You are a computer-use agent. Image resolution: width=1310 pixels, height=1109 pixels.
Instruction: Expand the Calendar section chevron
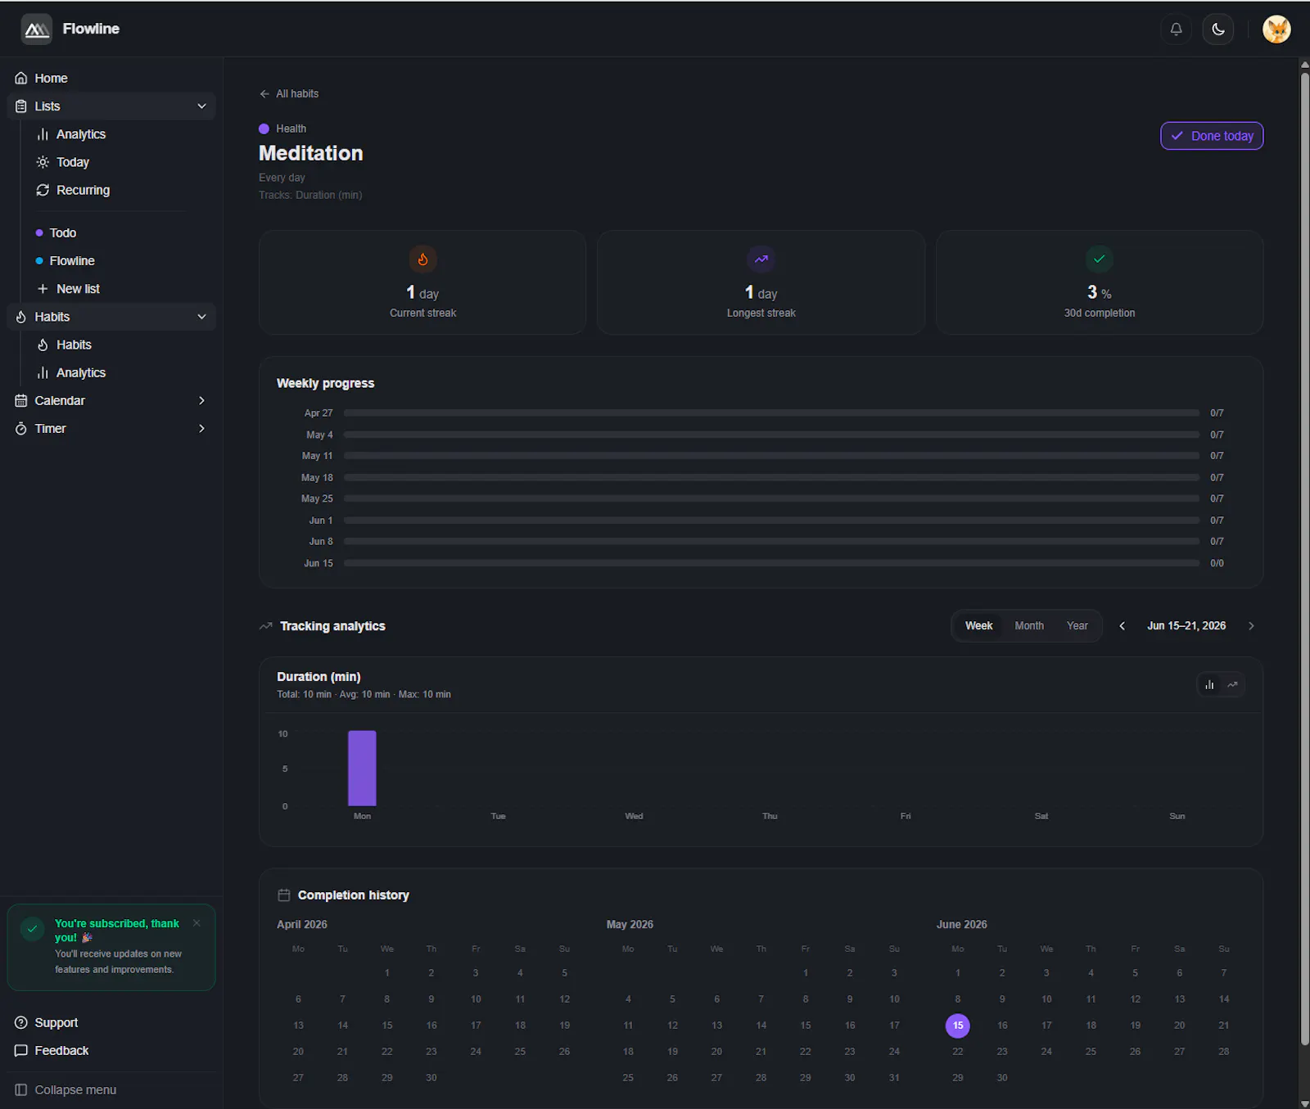click(x=201, y=400)
